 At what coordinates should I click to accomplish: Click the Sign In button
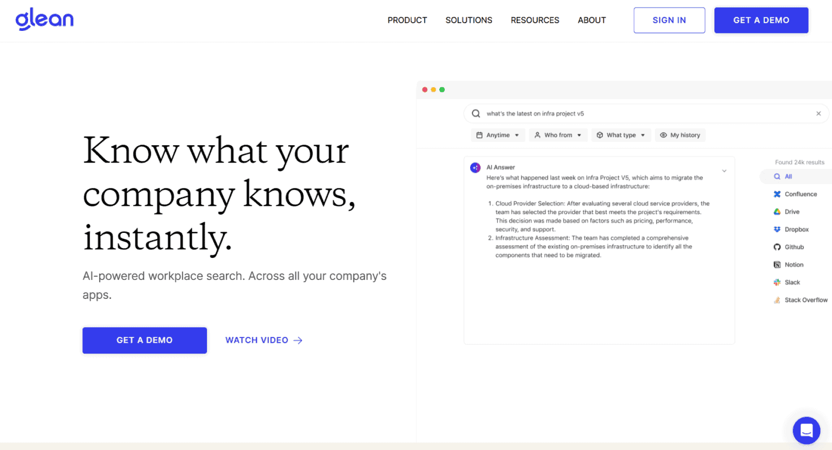pos(669,20)
